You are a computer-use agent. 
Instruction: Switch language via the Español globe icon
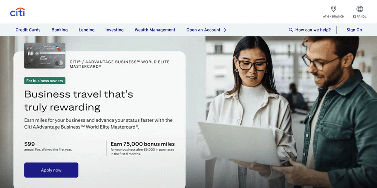[x=360, y=9]
